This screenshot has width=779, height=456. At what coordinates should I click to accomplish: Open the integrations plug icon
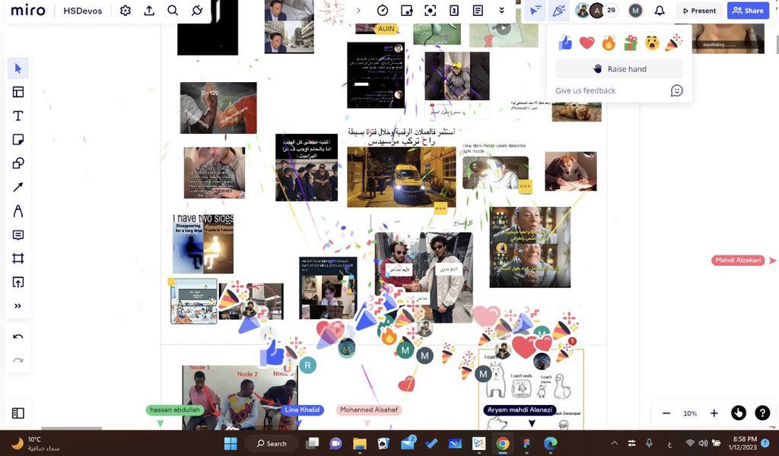[197, 11]
